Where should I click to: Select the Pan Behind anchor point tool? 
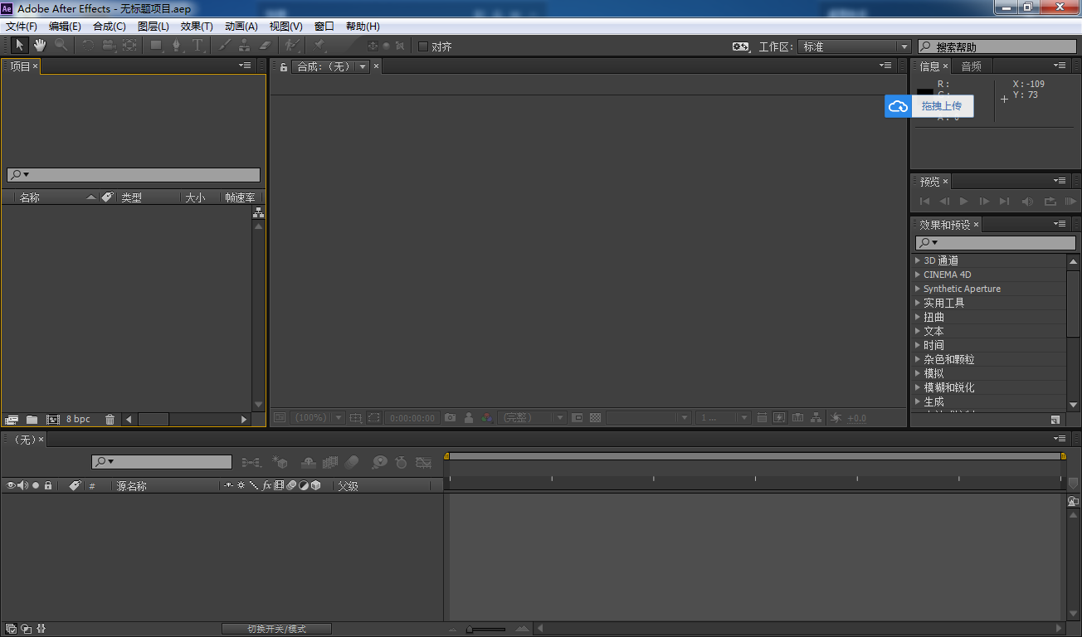pyautogui.click(x=129, y=46)
